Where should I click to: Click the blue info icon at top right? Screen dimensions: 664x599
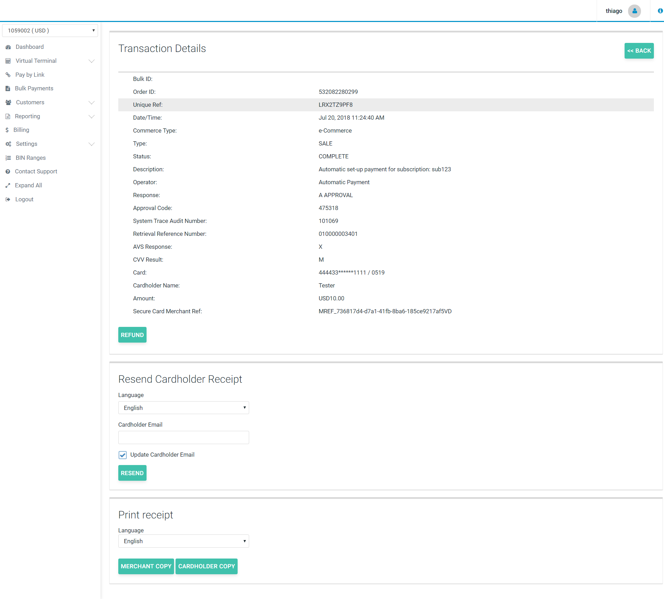[x=660, y=11]
